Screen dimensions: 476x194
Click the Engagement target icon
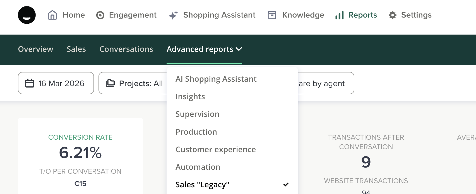tap(100, 15)
